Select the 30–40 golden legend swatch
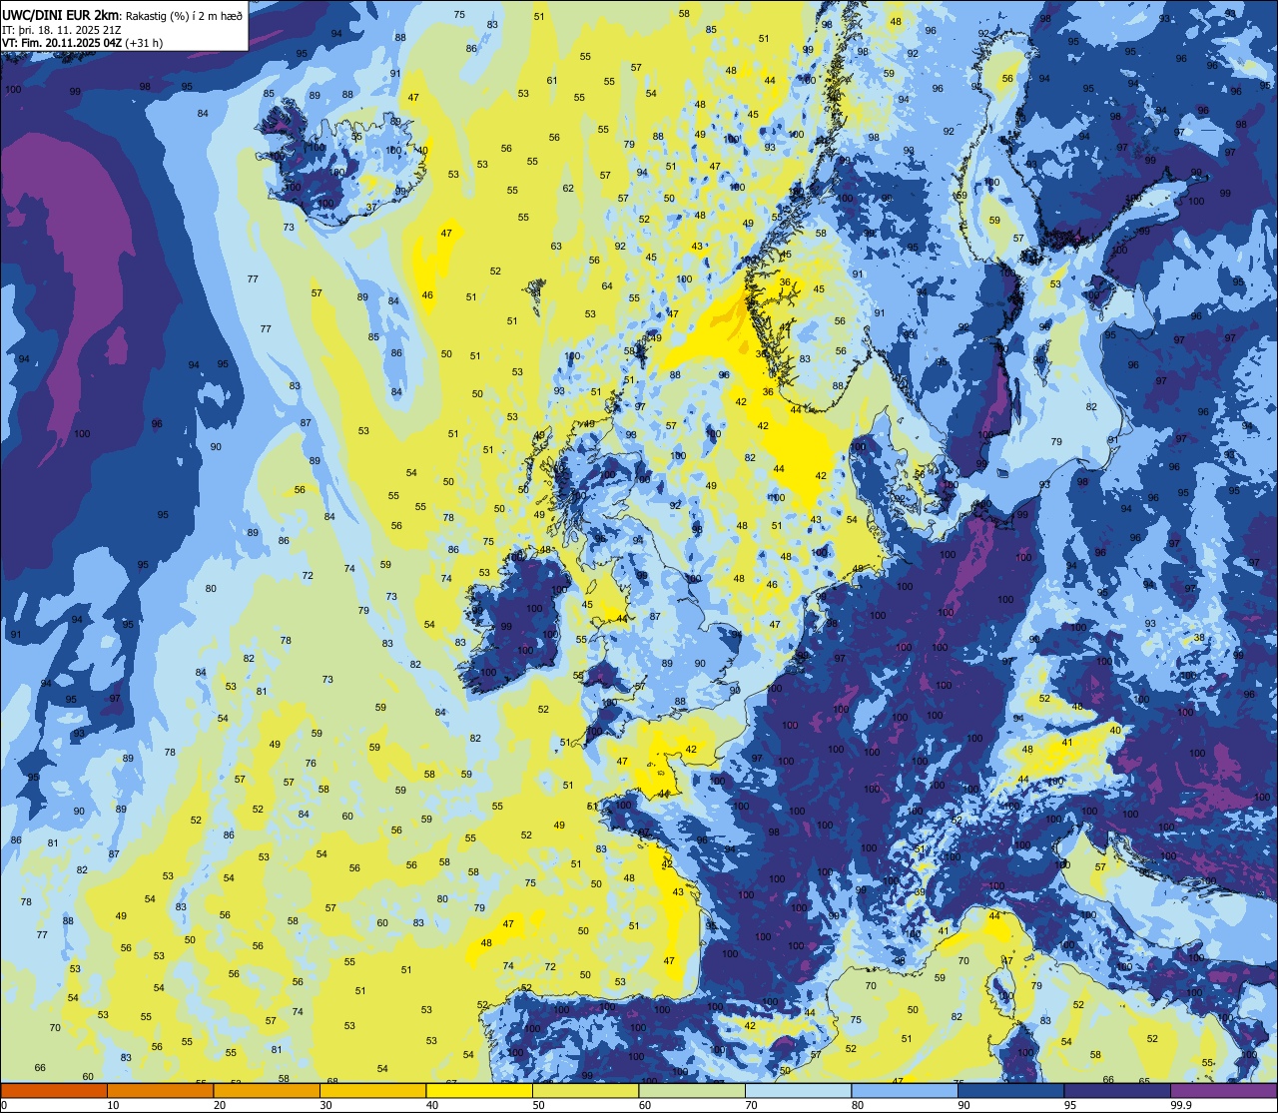This screenshot has width=1278, height=1113. click(x=372, y=1090)
